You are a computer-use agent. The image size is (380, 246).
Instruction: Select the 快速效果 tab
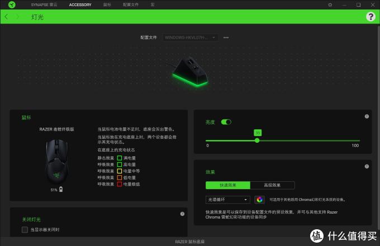(228, 185)
